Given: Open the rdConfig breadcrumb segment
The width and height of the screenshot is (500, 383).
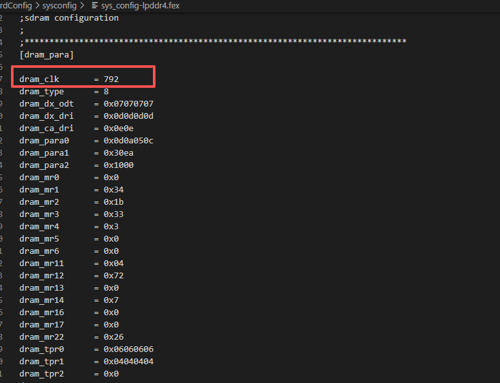Looking at the screenshot, I should 15,5.
